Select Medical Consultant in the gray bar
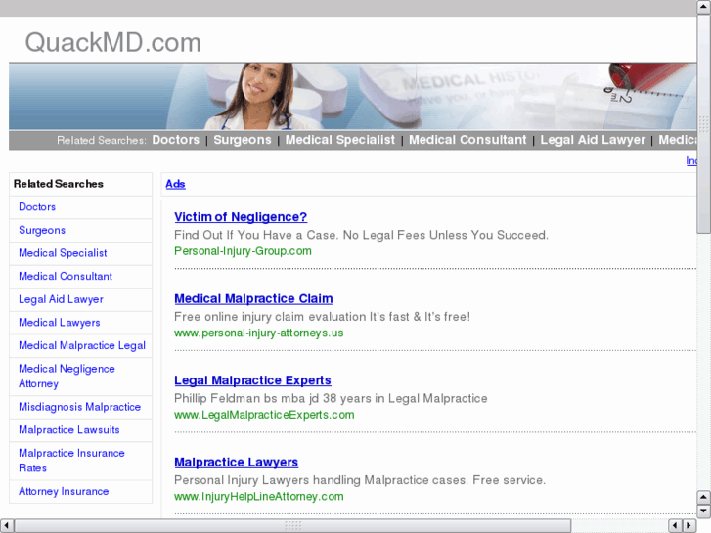Image resolution: width=711 pixels, height=533 pixels. tap(467, 140)
